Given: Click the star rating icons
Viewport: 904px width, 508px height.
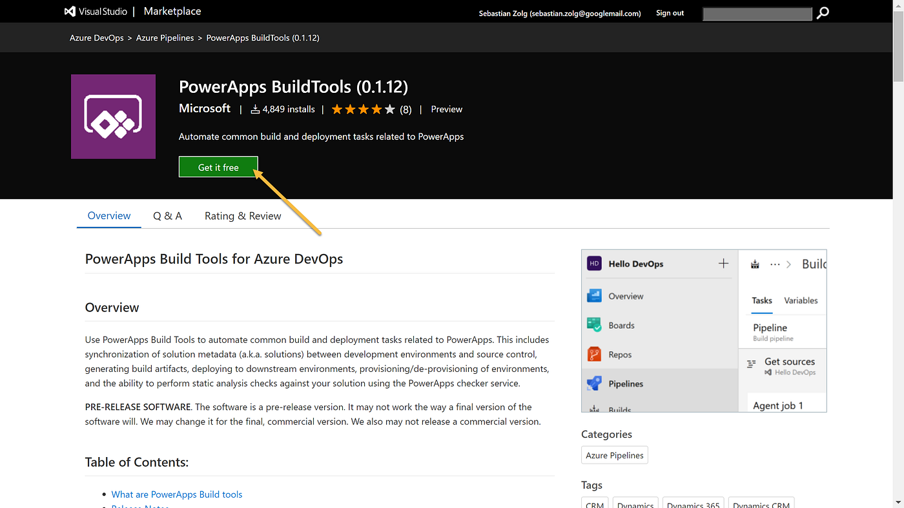Looking at the screenshot, I should [x=363, y=110].
